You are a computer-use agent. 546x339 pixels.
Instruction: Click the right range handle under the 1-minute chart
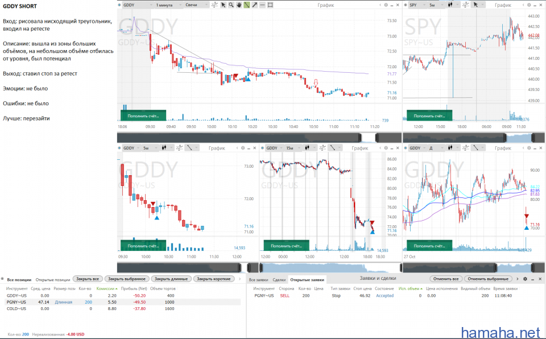point(377,137)
